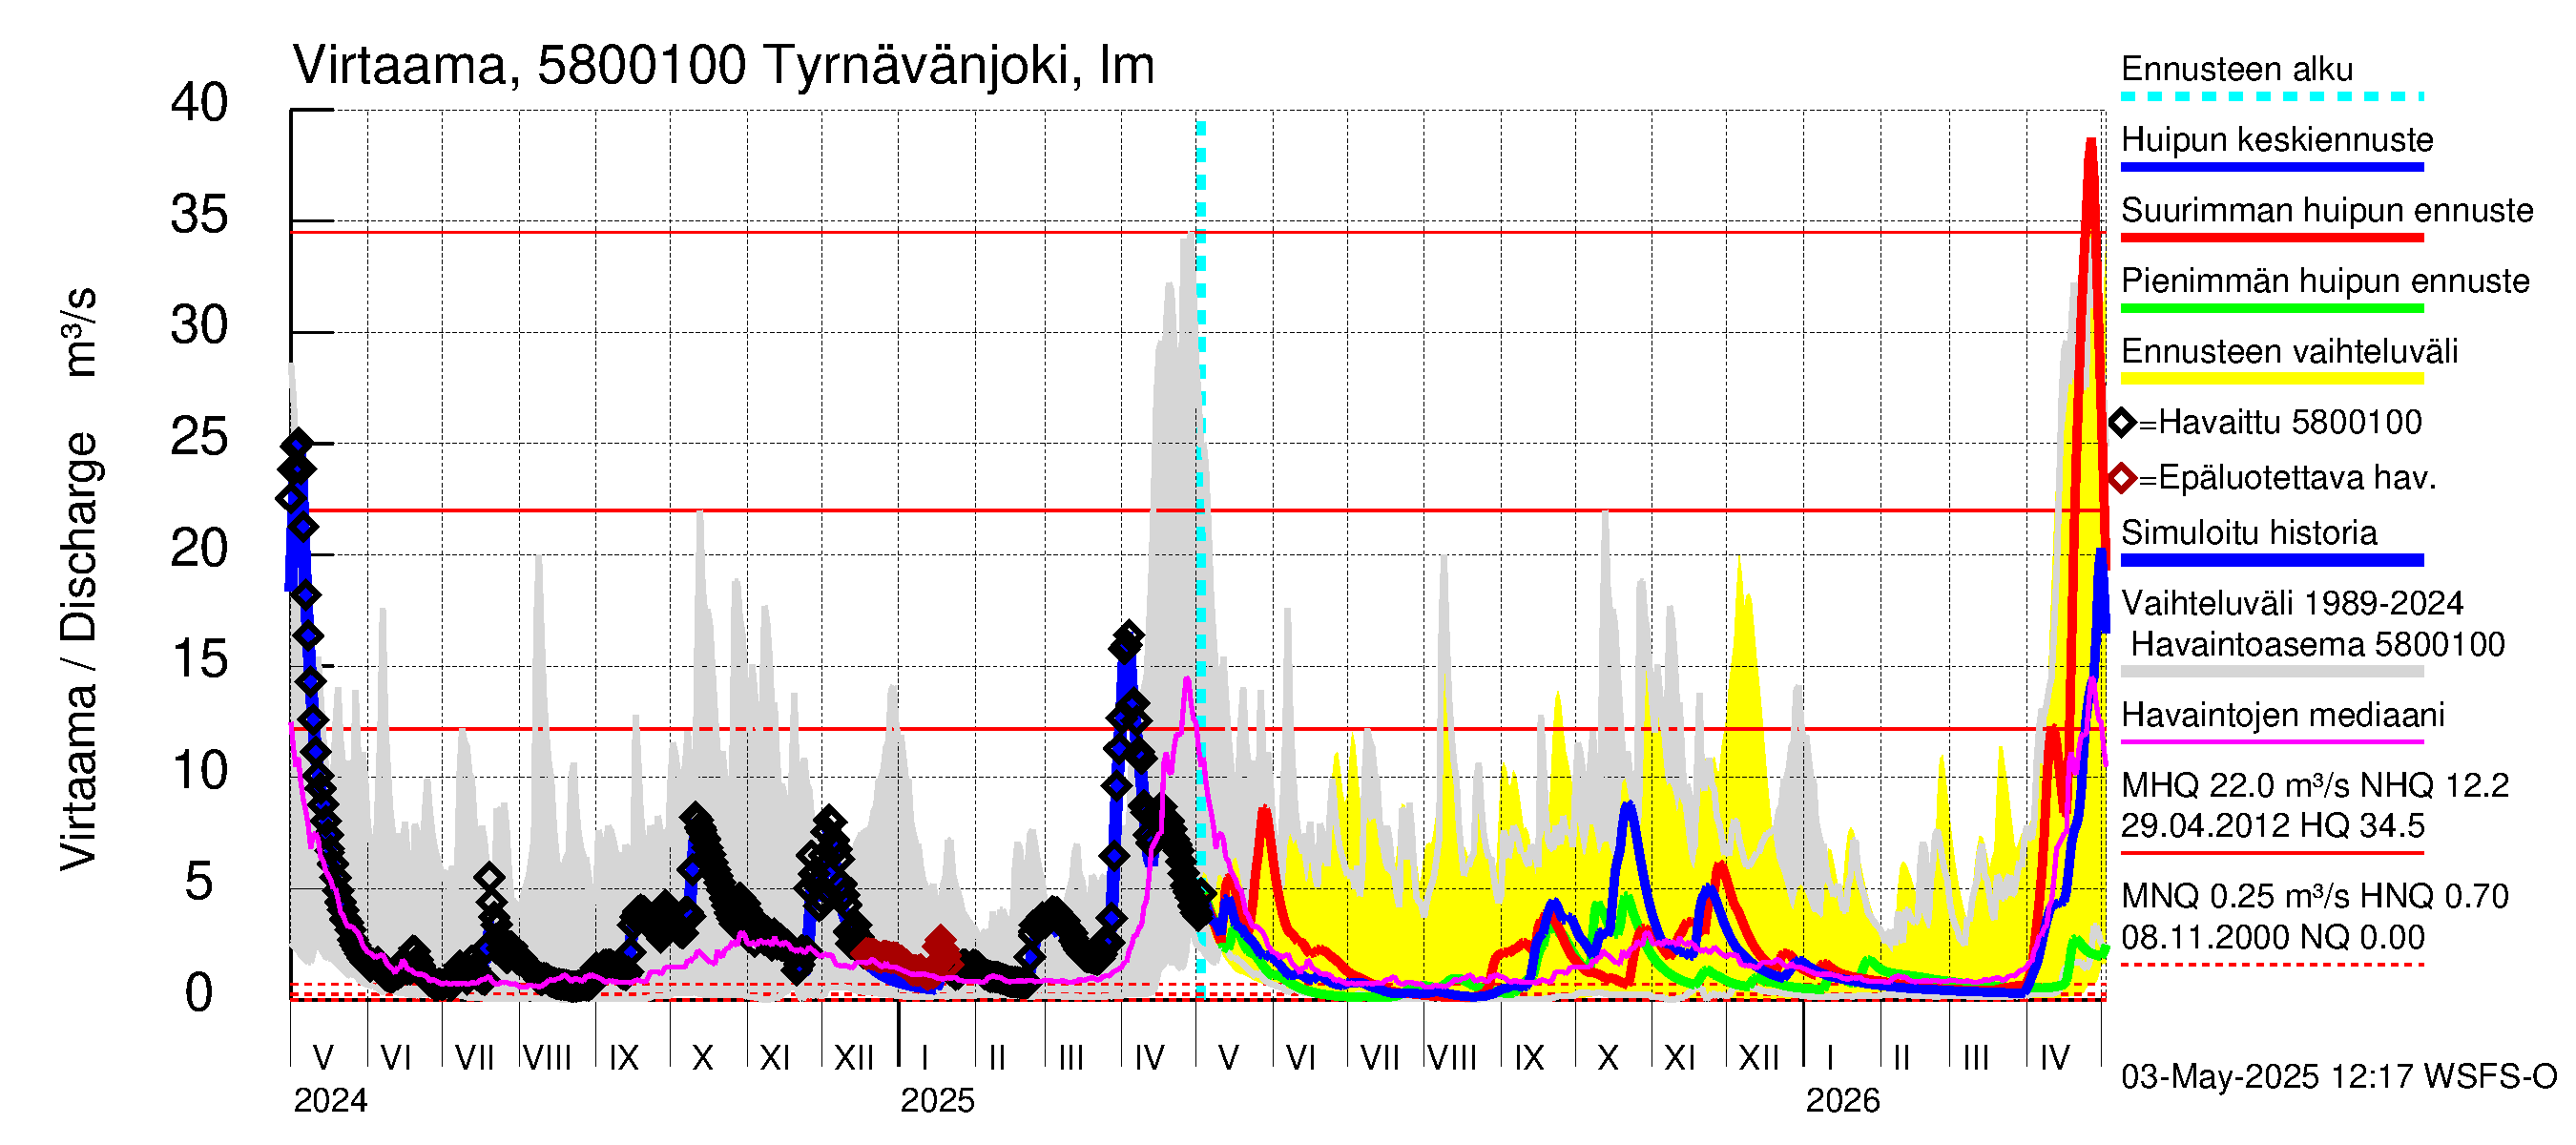Click the y-axis unit 'm³/s'
Image resolution: width=2576 pixels, height=1145 pixels.
point(78,332)
